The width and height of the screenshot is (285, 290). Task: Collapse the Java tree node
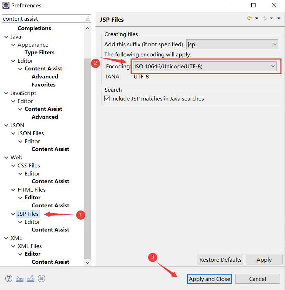[6, 37]
